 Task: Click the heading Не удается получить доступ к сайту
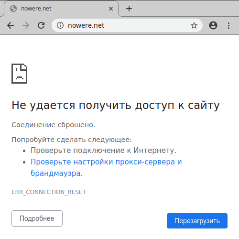tap(116, 106)
